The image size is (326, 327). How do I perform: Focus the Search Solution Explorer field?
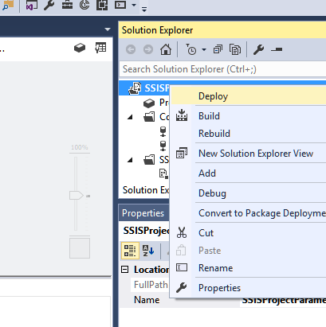(222, 69)
